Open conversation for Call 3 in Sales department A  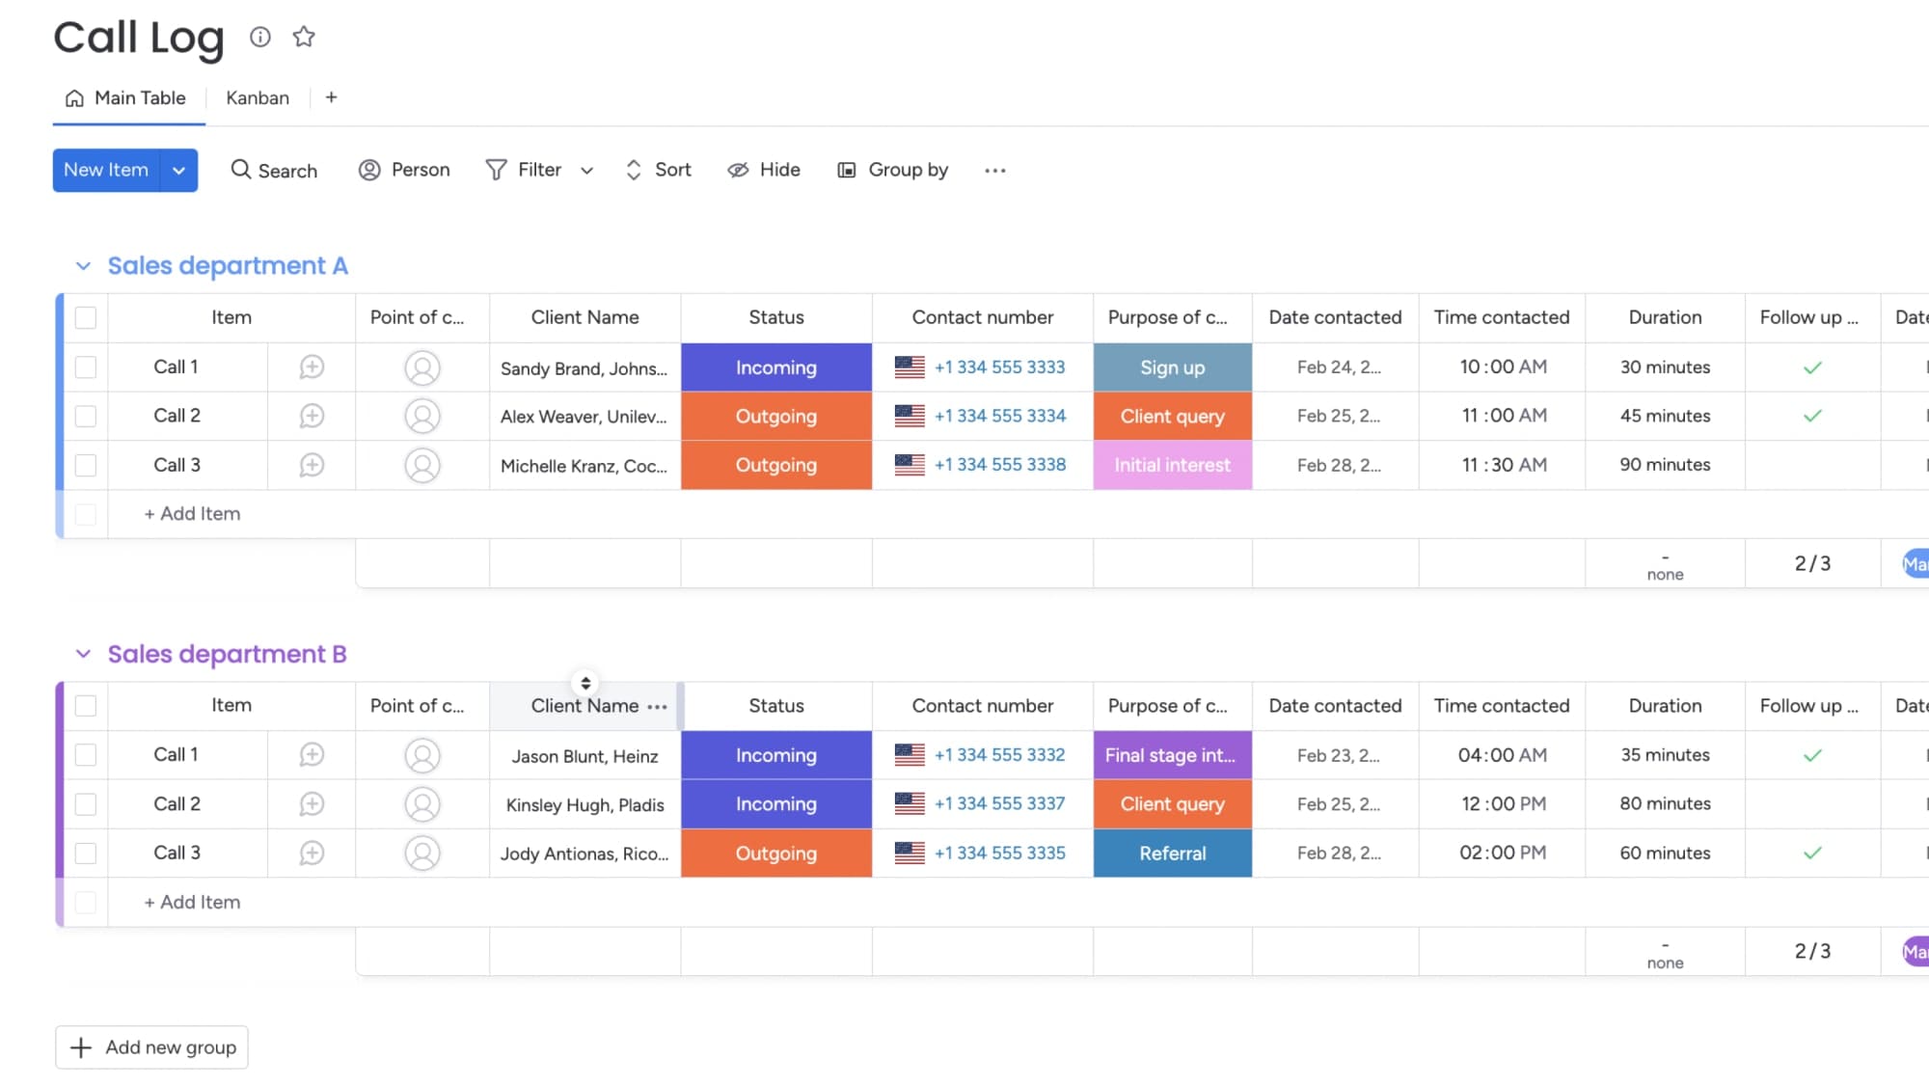312,465
